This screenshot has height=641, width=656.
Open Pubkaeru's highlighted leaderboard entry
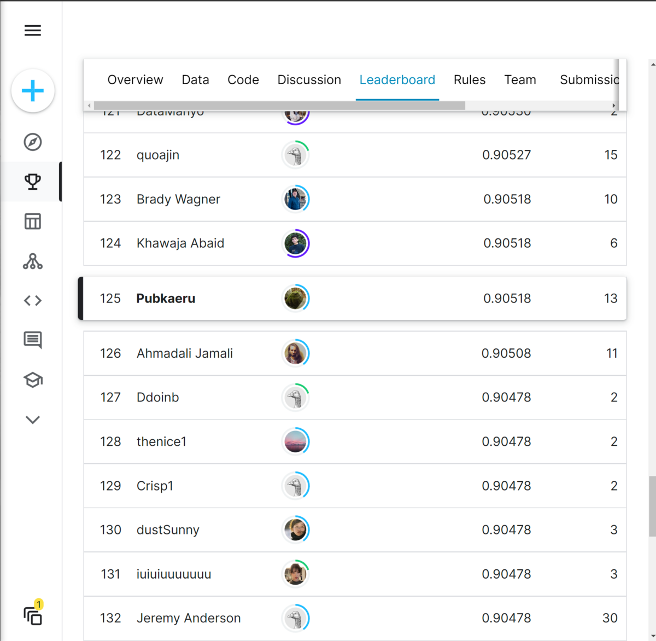[x=166, y=299]
